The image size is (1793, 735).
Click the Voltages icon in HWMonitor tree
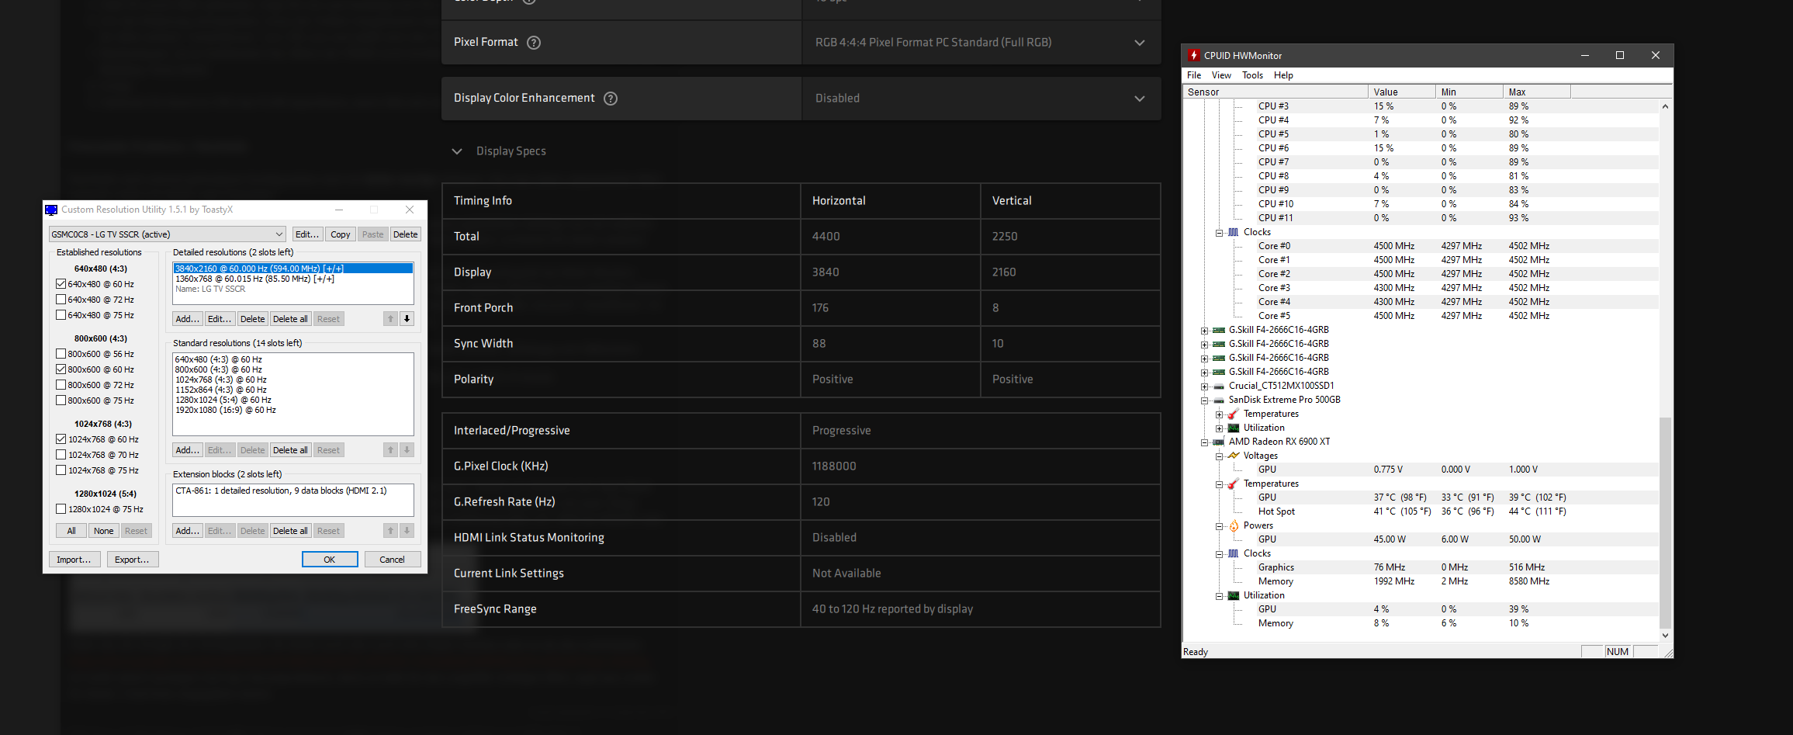pos(1234,456)
